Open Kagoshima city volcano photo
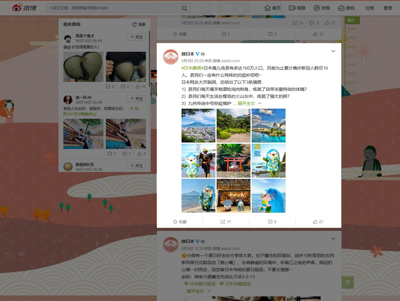Viewport: 400px width, 301px height. (x=198, y=126)
